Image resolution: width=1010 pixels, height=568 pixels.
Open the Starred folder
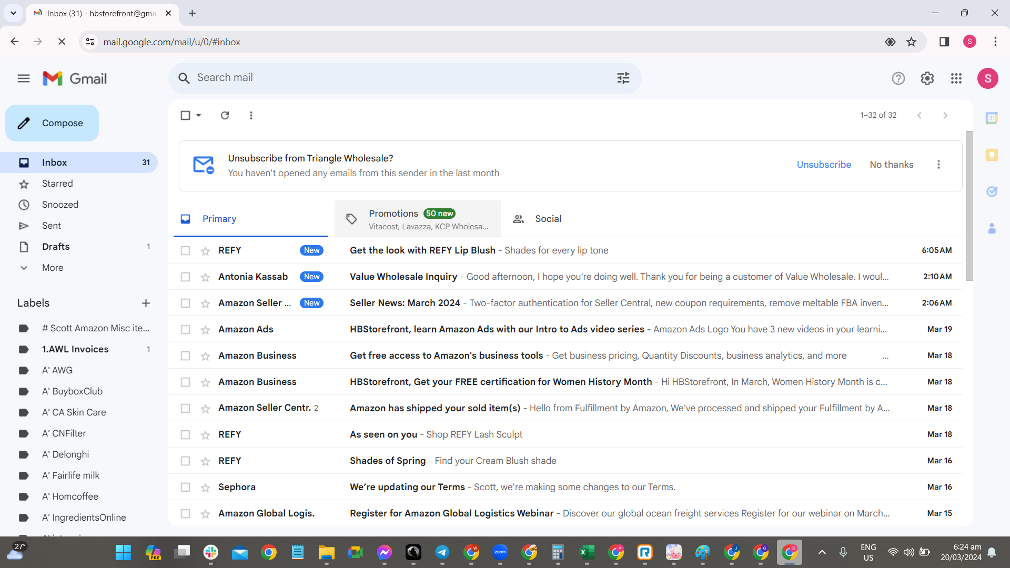[x=57, y=184]
